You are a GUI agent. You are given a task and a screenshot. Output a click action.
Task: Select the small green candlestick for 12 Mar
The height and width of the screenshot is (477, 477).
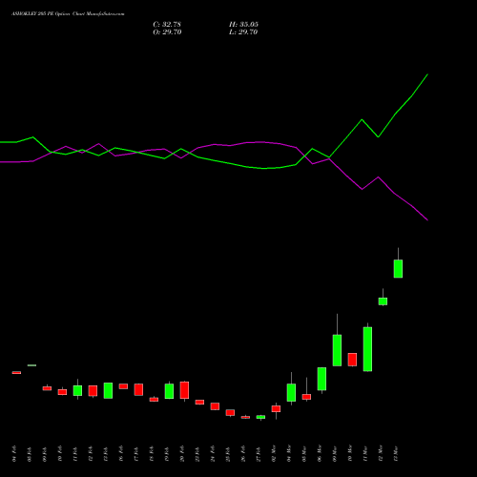click(383, 301)
